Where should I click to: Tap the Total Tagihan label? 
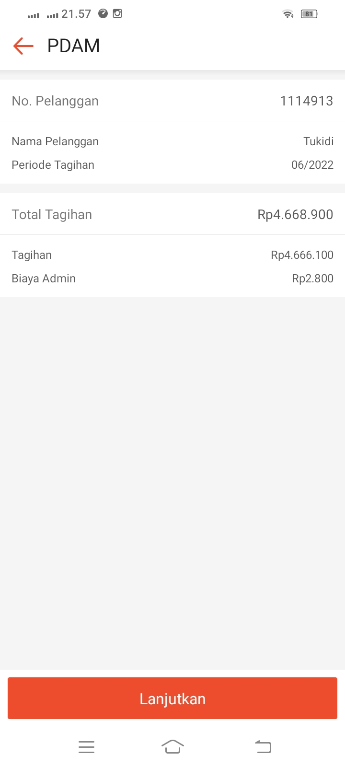[x=52, y=214]
